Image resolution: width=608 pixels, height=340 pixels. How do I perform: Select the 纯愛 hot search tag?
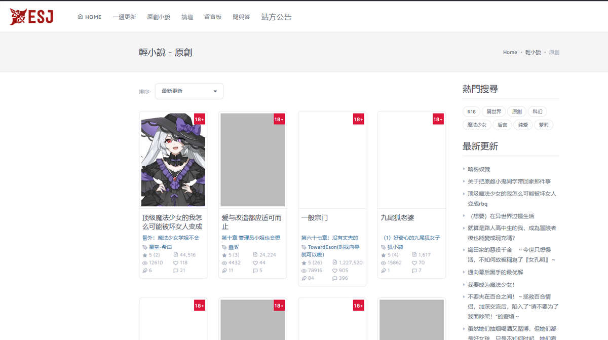523,125
